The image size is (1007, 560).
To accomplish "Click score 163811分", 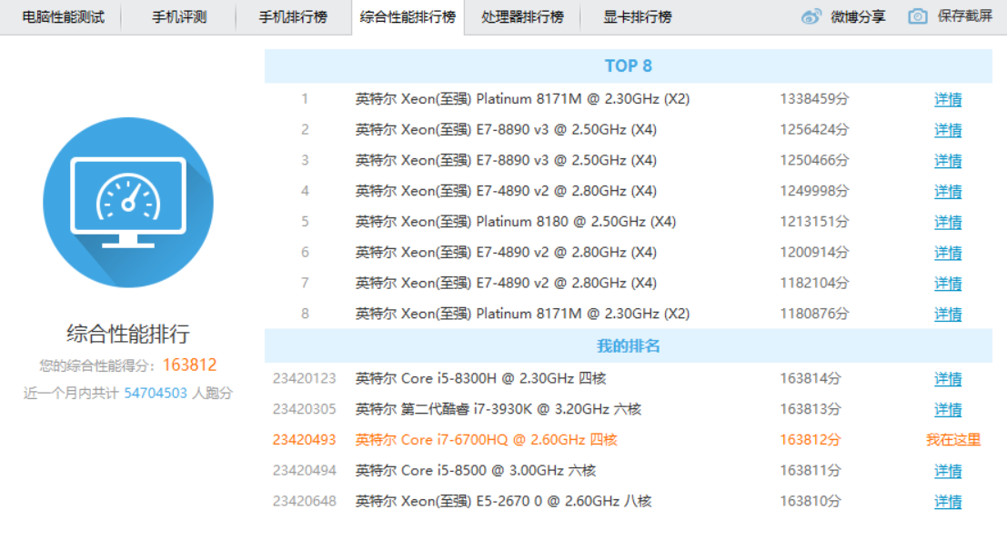I will pos(811,471).
